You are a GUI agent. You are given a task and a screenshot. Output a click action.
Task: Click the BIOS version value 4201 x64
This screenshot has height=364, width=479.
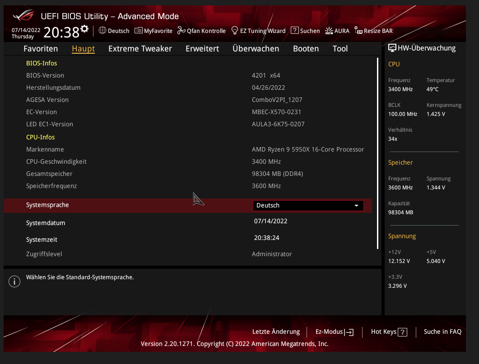pyautogui.click(x=266, y=75)
